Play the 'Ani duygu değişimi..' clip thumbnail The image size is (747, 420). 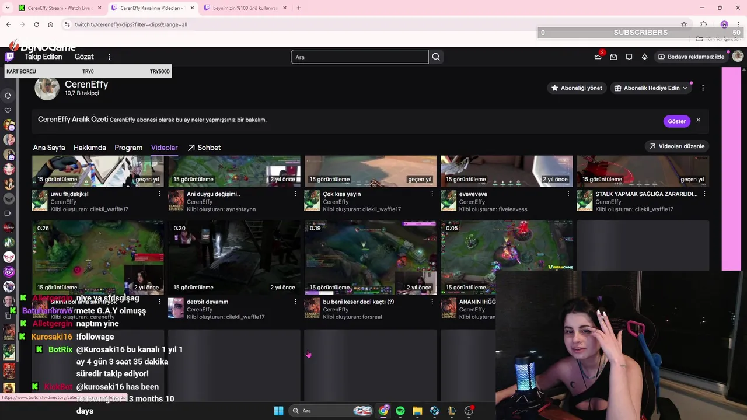coord(234,171)
